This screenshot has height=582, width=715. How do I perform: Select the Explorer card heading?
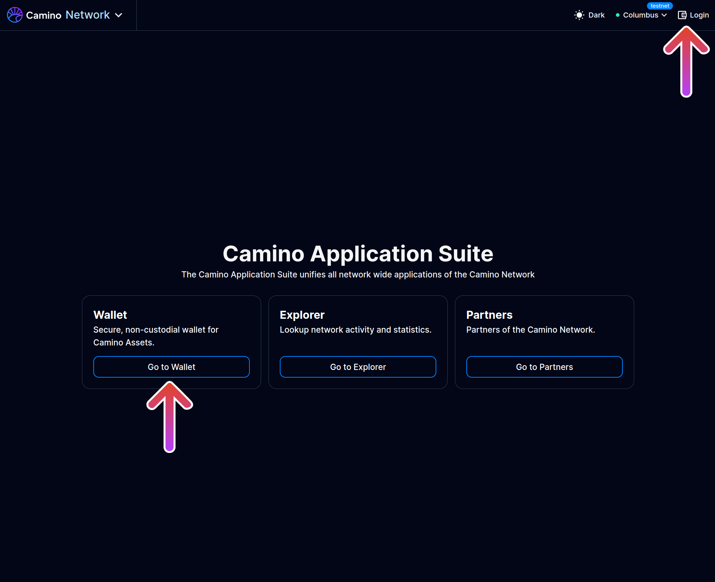pyautogui.click(x=302, y=315)
